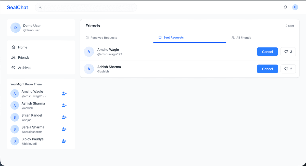The height and width of the screenshot is (166, 306).
Task: Open Friends in sidebar menu
Action: pos(41,58)
